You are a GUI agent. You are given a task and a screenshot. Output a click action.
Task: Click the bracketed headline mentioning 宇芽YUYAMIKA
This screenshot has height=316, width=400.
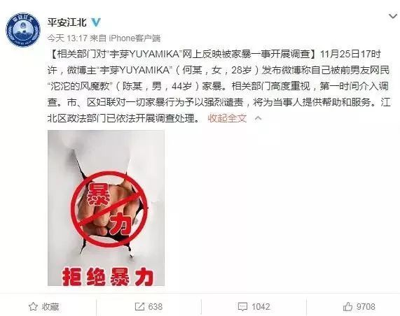click(x=184, y=55)
